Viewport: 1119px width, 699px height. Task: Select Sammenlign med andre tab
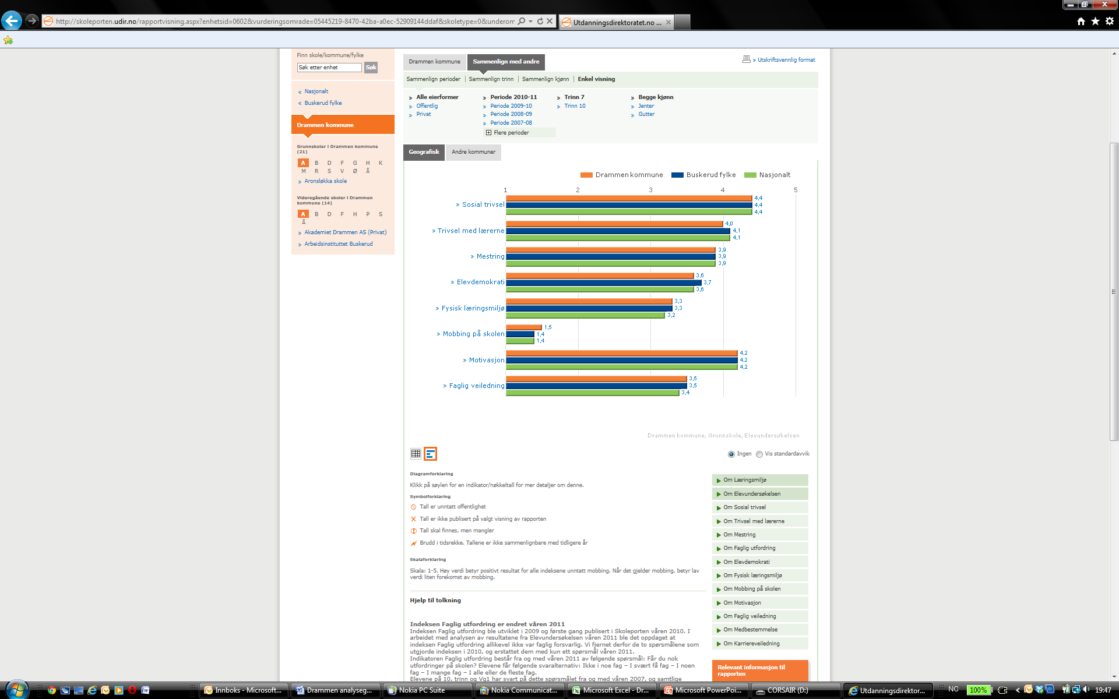[x=506, y=62]
